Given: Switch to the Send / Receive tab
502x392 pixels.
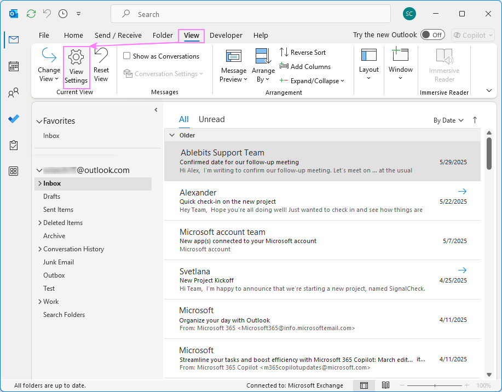Looking at the screenshot, I should tap(118, 35).
